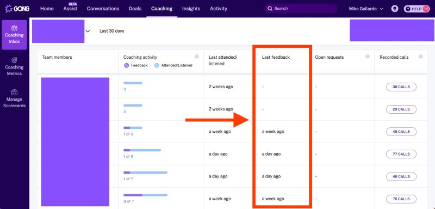This screenshot has height=209, width=435.
Task: Open the Mike Gallardo user menu
Action: click(x=366, y=9)
